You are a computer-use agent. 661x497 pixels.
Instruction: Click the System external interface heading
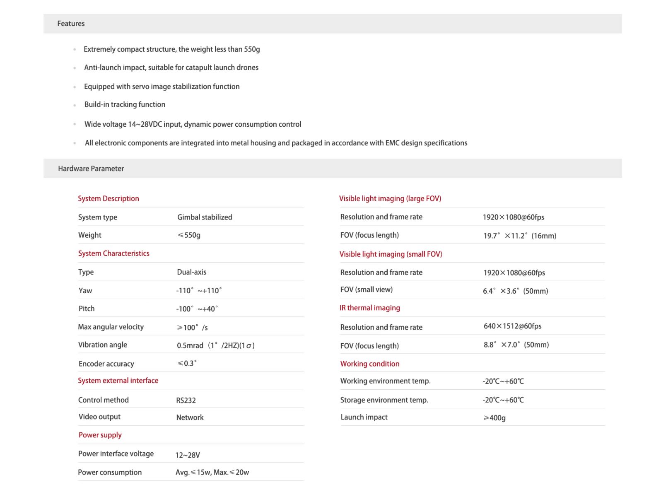point(118,381)
